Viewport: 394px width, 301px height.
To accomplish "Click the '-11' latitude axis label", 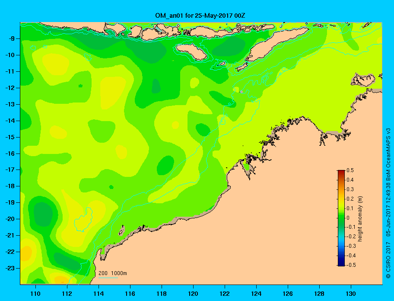I will tap(10, 71).
